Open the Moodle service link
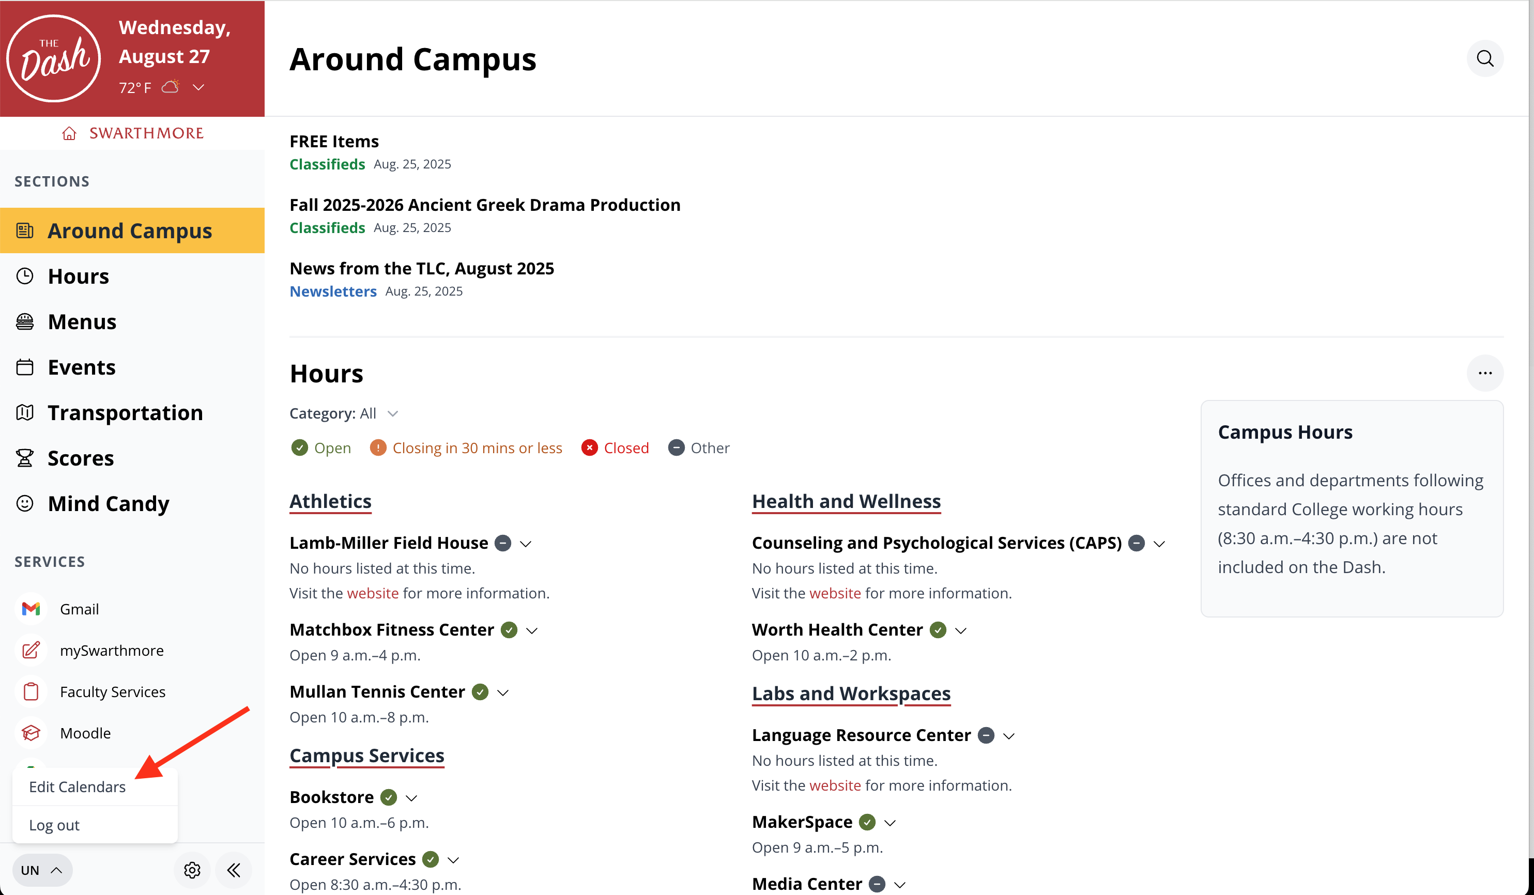 point(85,733)
